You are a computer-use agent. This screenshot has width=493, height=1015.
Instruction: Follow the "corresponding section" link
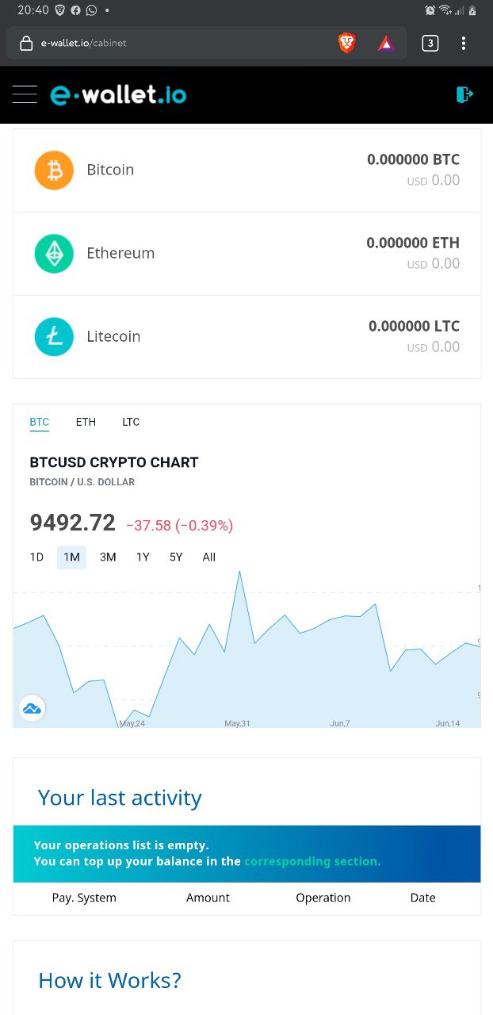(312, 861)
